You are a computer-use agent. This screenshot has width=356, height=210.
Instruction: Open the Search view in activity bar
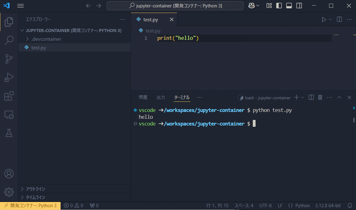(x=9, y=40)
